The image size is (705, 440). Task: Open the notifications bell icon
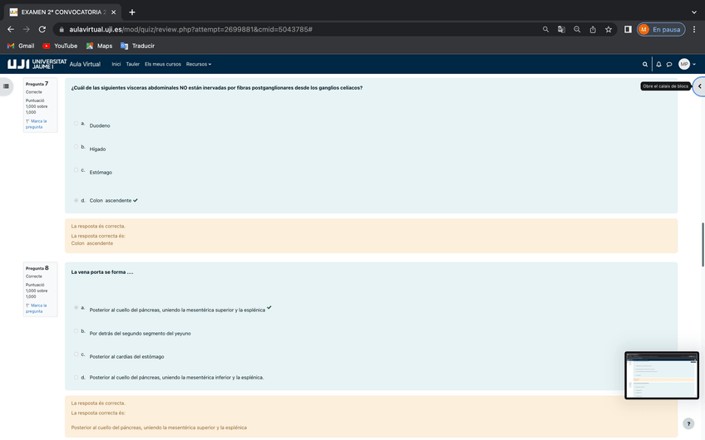[x=658, y=64]
